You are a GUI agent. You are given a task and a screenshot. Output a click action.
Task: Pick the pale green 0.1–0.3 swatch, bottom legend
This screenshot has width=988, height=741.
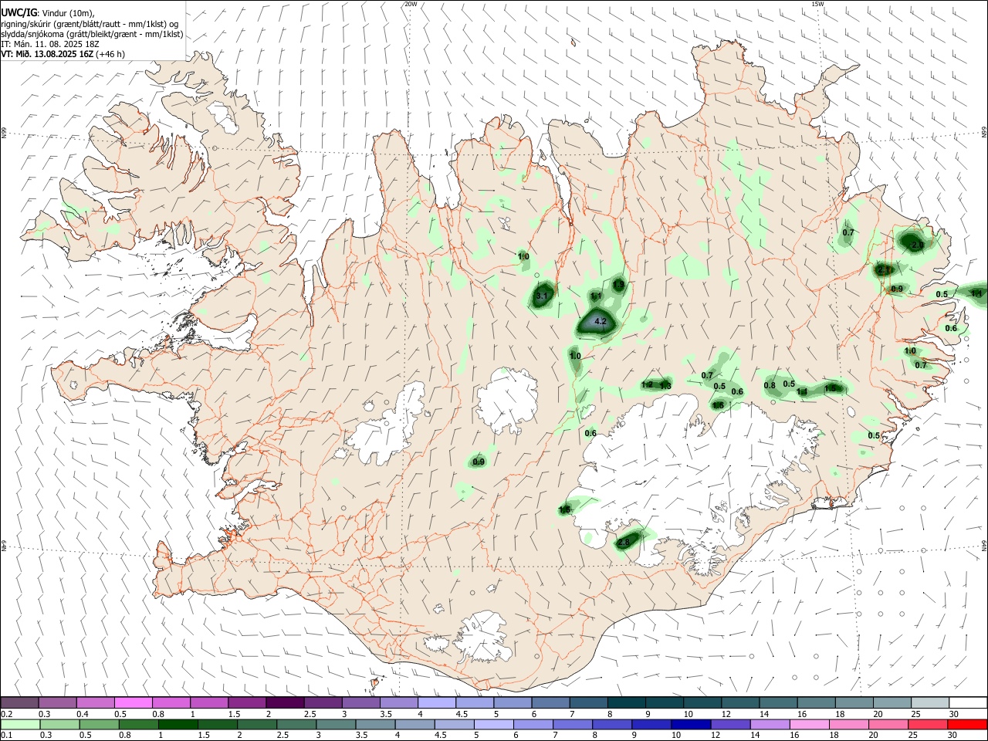pyautogui.click(x=19, y=724)
